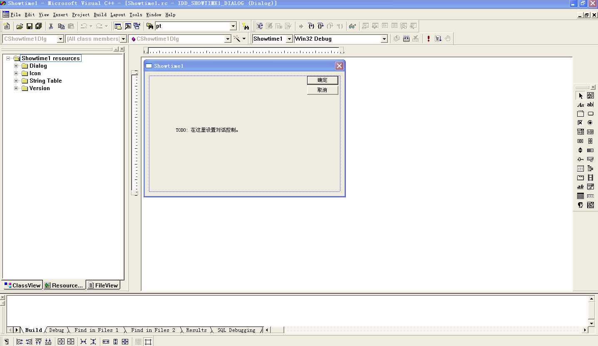The height and width of the screenshot is (346, 598).
Task: Select the Button control tool
Action: pyautogui.click(x=591, y=114)
